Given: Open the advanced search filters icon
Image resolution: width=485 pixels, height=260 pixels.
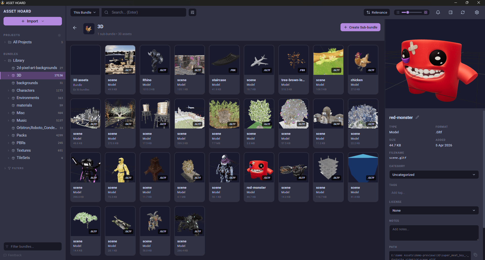Looking at the screenshot, I should (x=192, y=12).
